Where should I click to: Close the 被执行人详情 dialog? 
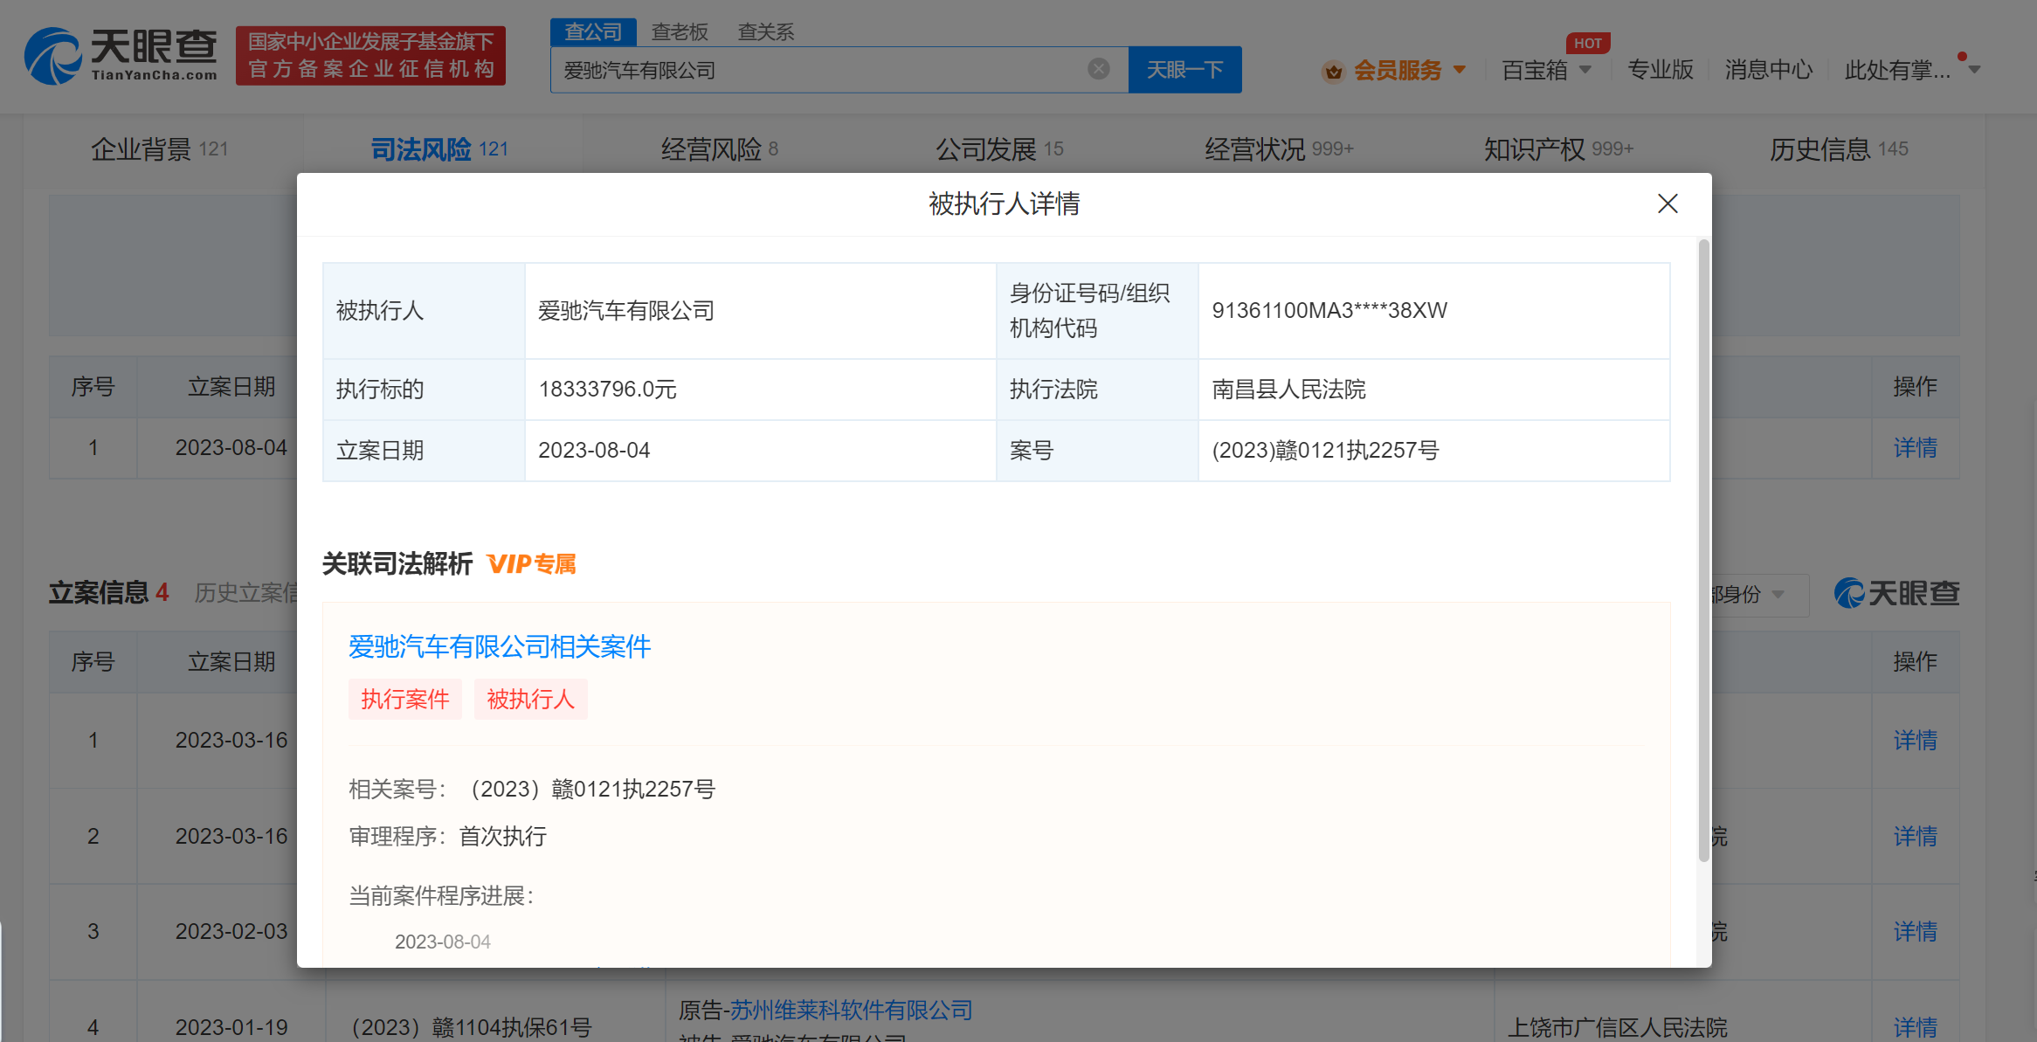[x=1668, y=204]
